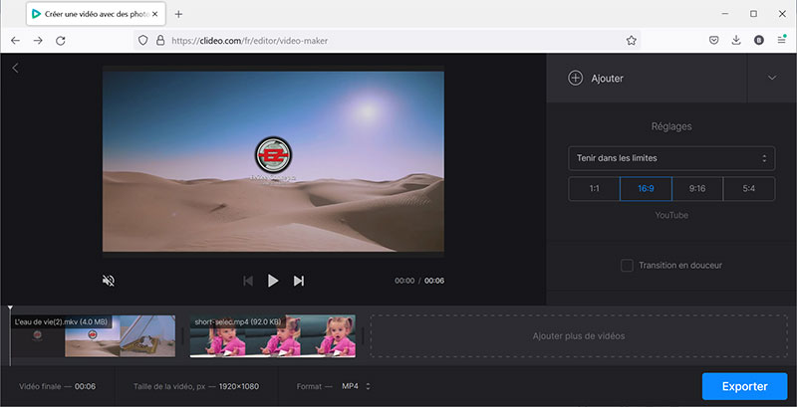
Task: Skip to next clip
Action: (298, 281)
